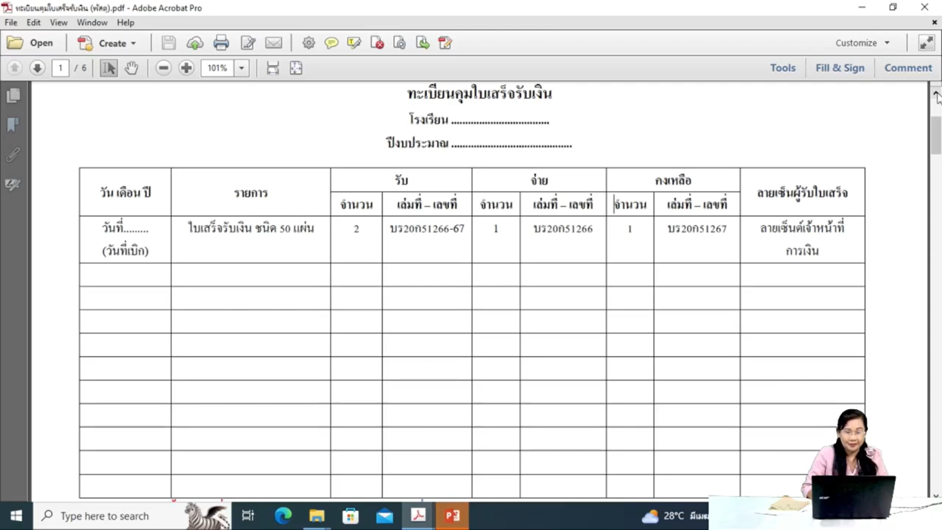The image size is (942, 530).
Task: Open Page Thumbnails side panel
Action: coord(13,95)
